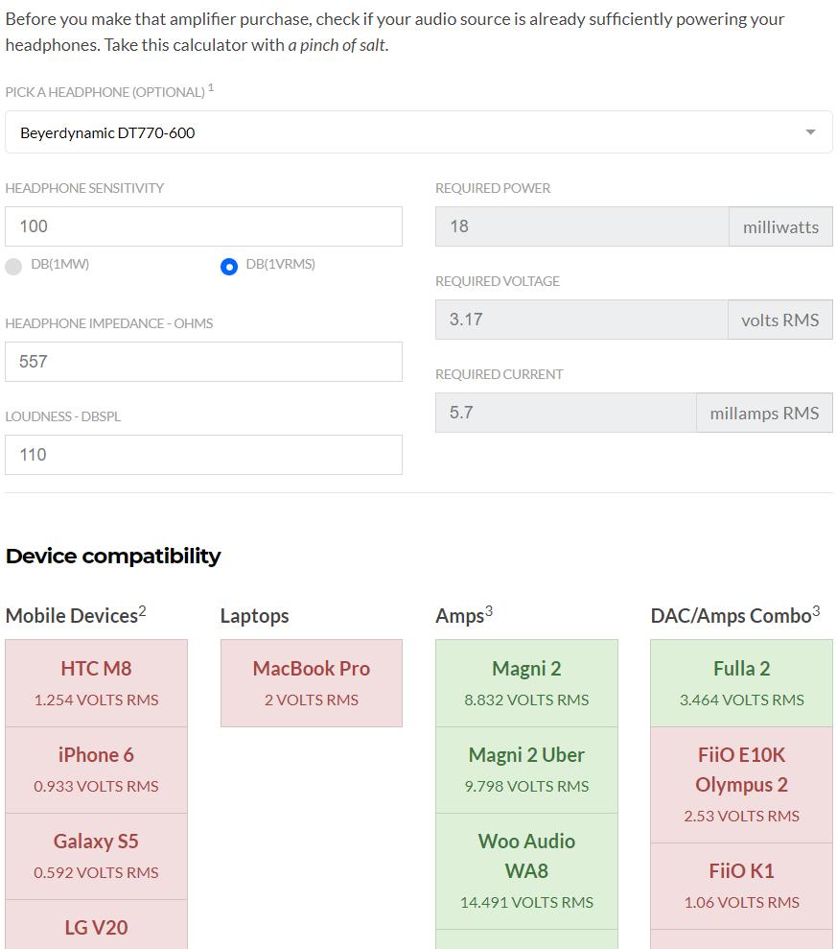837x949 pixels.
Task: Click the MacBook Pro laptop card
Action: [x=312, y=683]
